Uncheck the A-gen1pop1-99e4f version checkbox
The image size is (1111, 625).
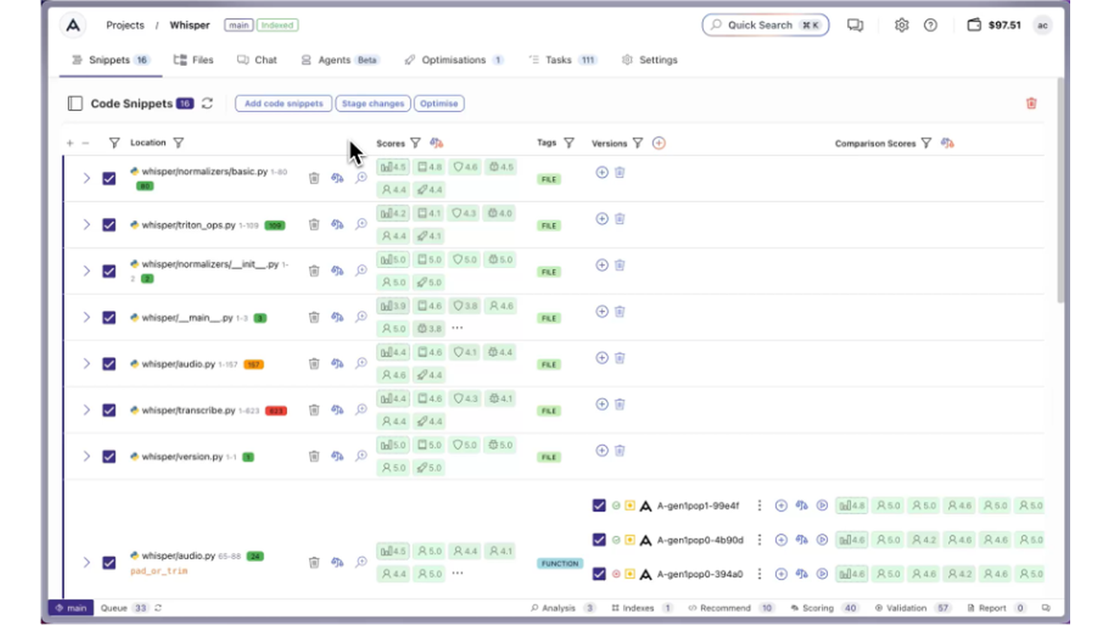[599, 505]
